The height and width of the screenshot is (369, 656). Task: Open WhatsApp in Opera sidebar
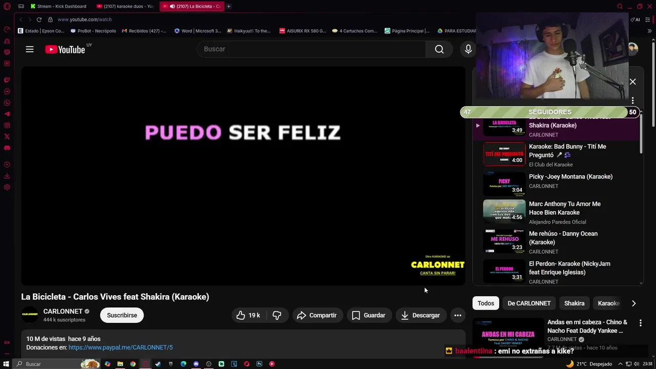pos(7,102)
